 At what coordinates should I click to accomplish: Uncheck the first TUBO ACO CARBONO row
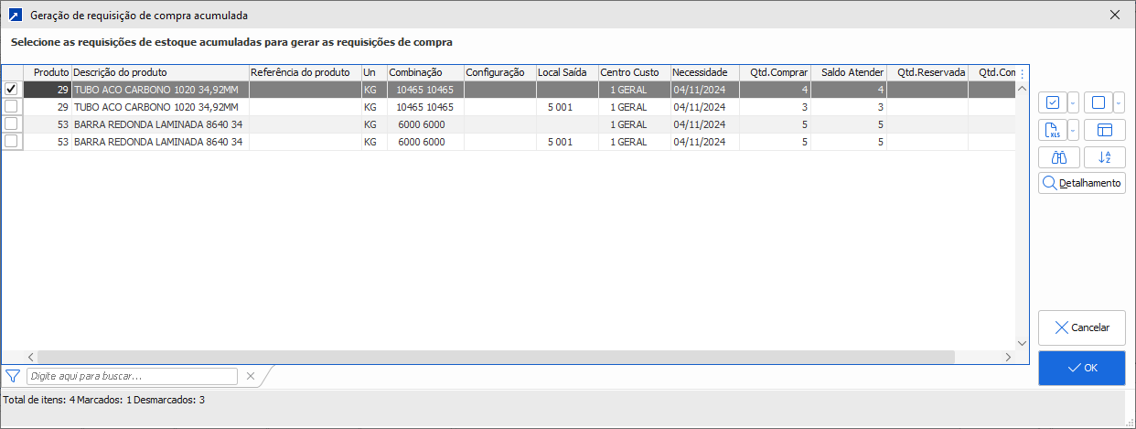click(x=12, y=90)
